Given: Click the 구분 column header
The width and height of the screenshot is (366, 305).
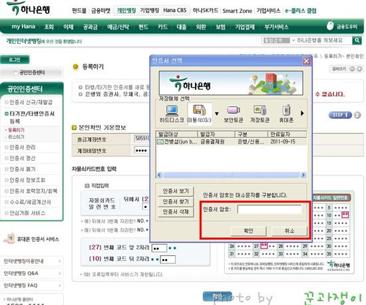Looking at the screenshot, I should point(251,134).
